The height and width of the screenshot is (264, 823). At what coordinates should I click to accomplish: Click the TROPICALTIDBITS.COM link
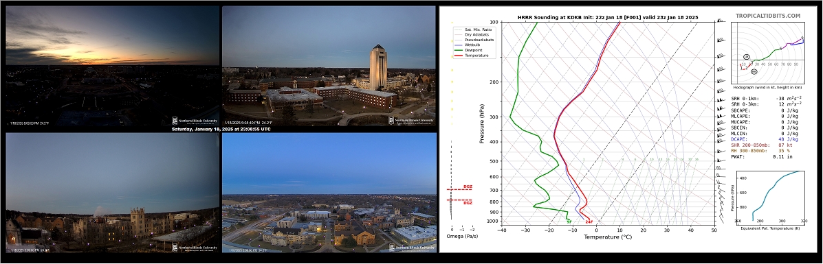pos(767,16)
